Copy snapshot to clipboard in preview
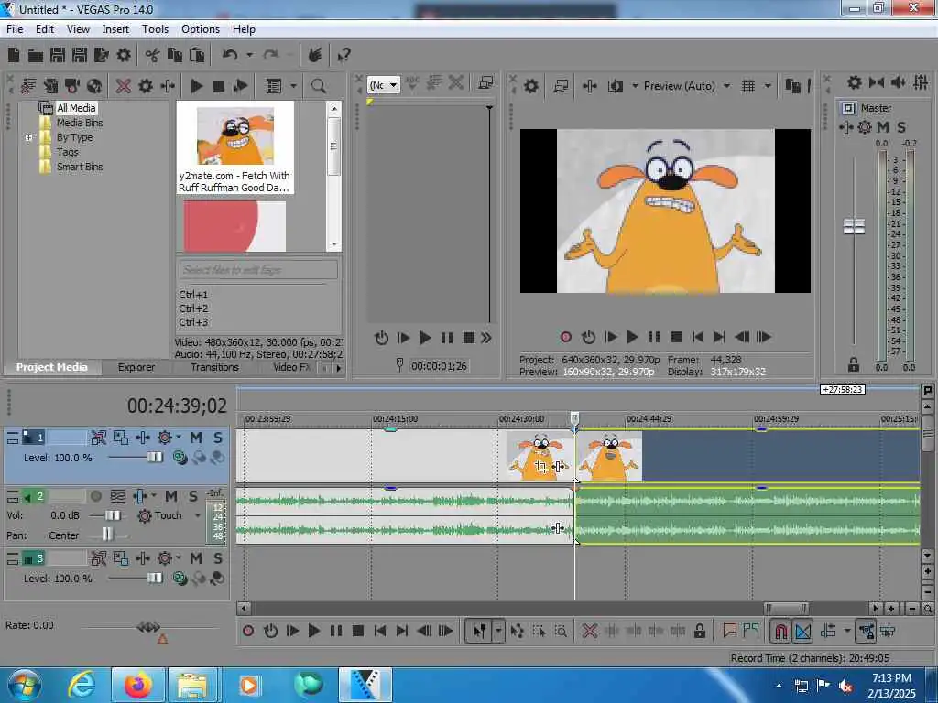 [792, 86]
